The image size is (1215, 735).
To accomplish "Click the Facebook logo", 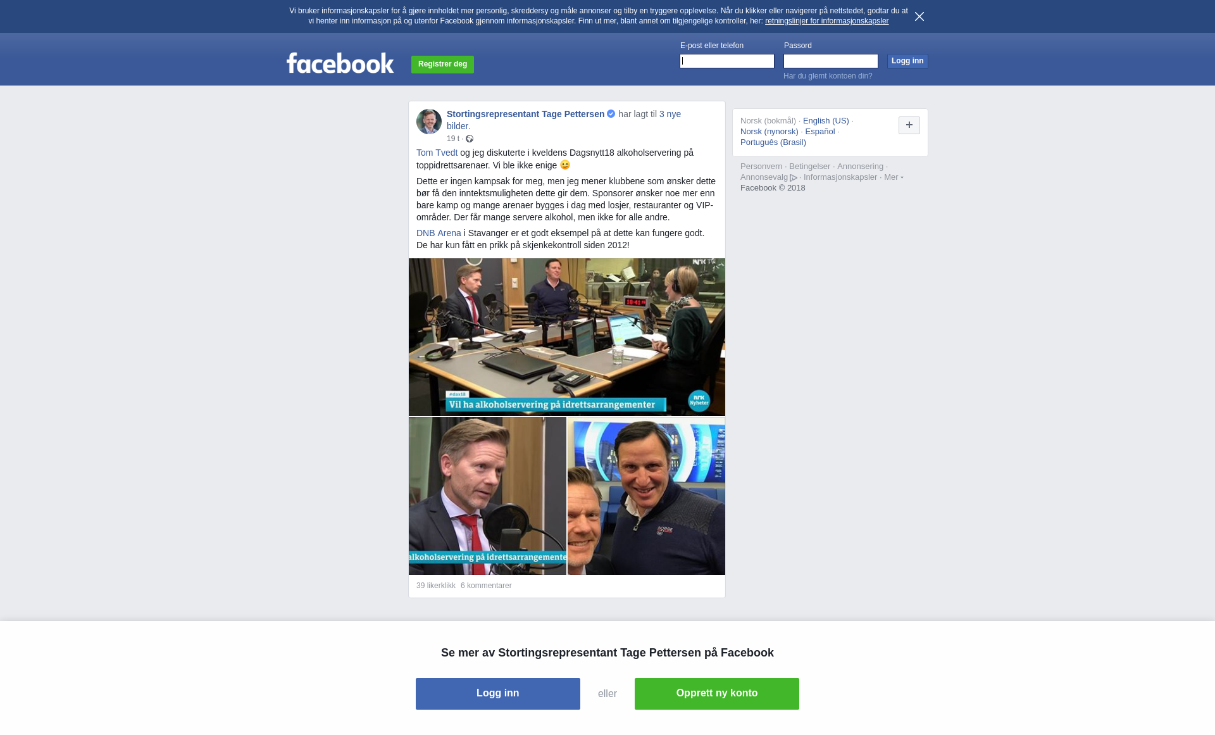I will (340, 63).
